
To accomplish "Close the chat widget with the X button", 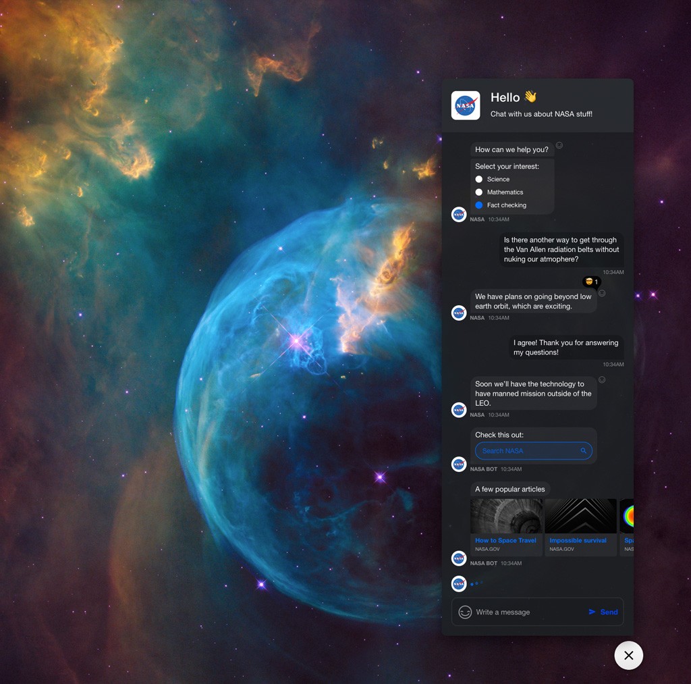I will 629,656.
